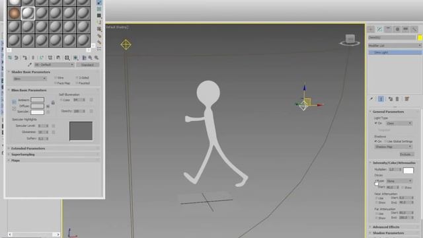423x238 pixels.
Task: Open the Omni light type dropdown
Action: [399, 124]
